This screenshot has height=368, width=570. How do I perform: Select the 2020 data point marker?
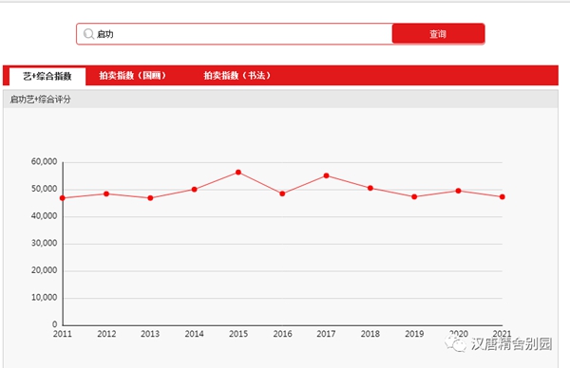click(x=458, y=191)
